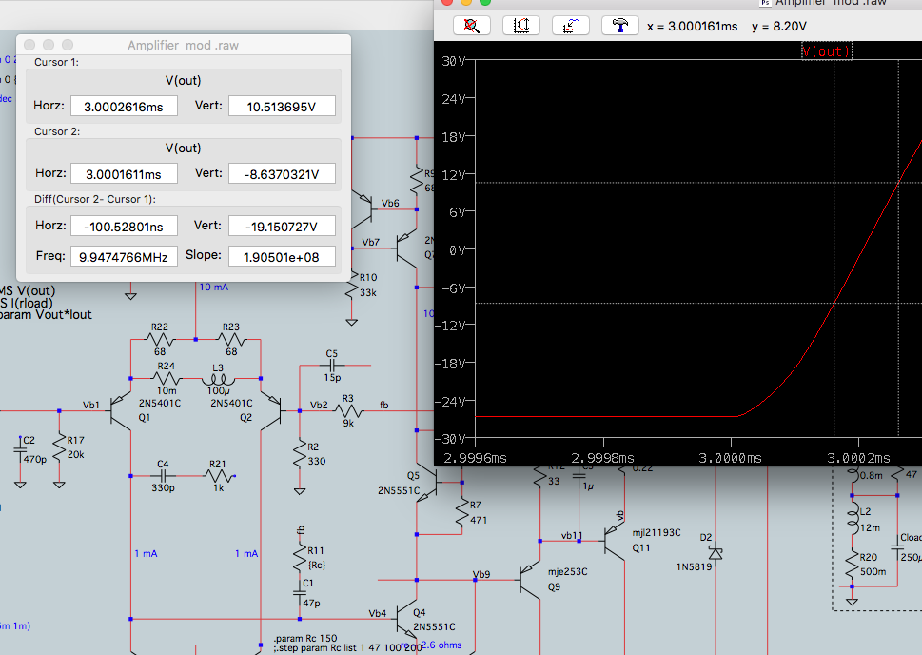This screenshot has width=922, height=655.
Task: Select transistor Q9 mje253C
Action: (529, 580)
